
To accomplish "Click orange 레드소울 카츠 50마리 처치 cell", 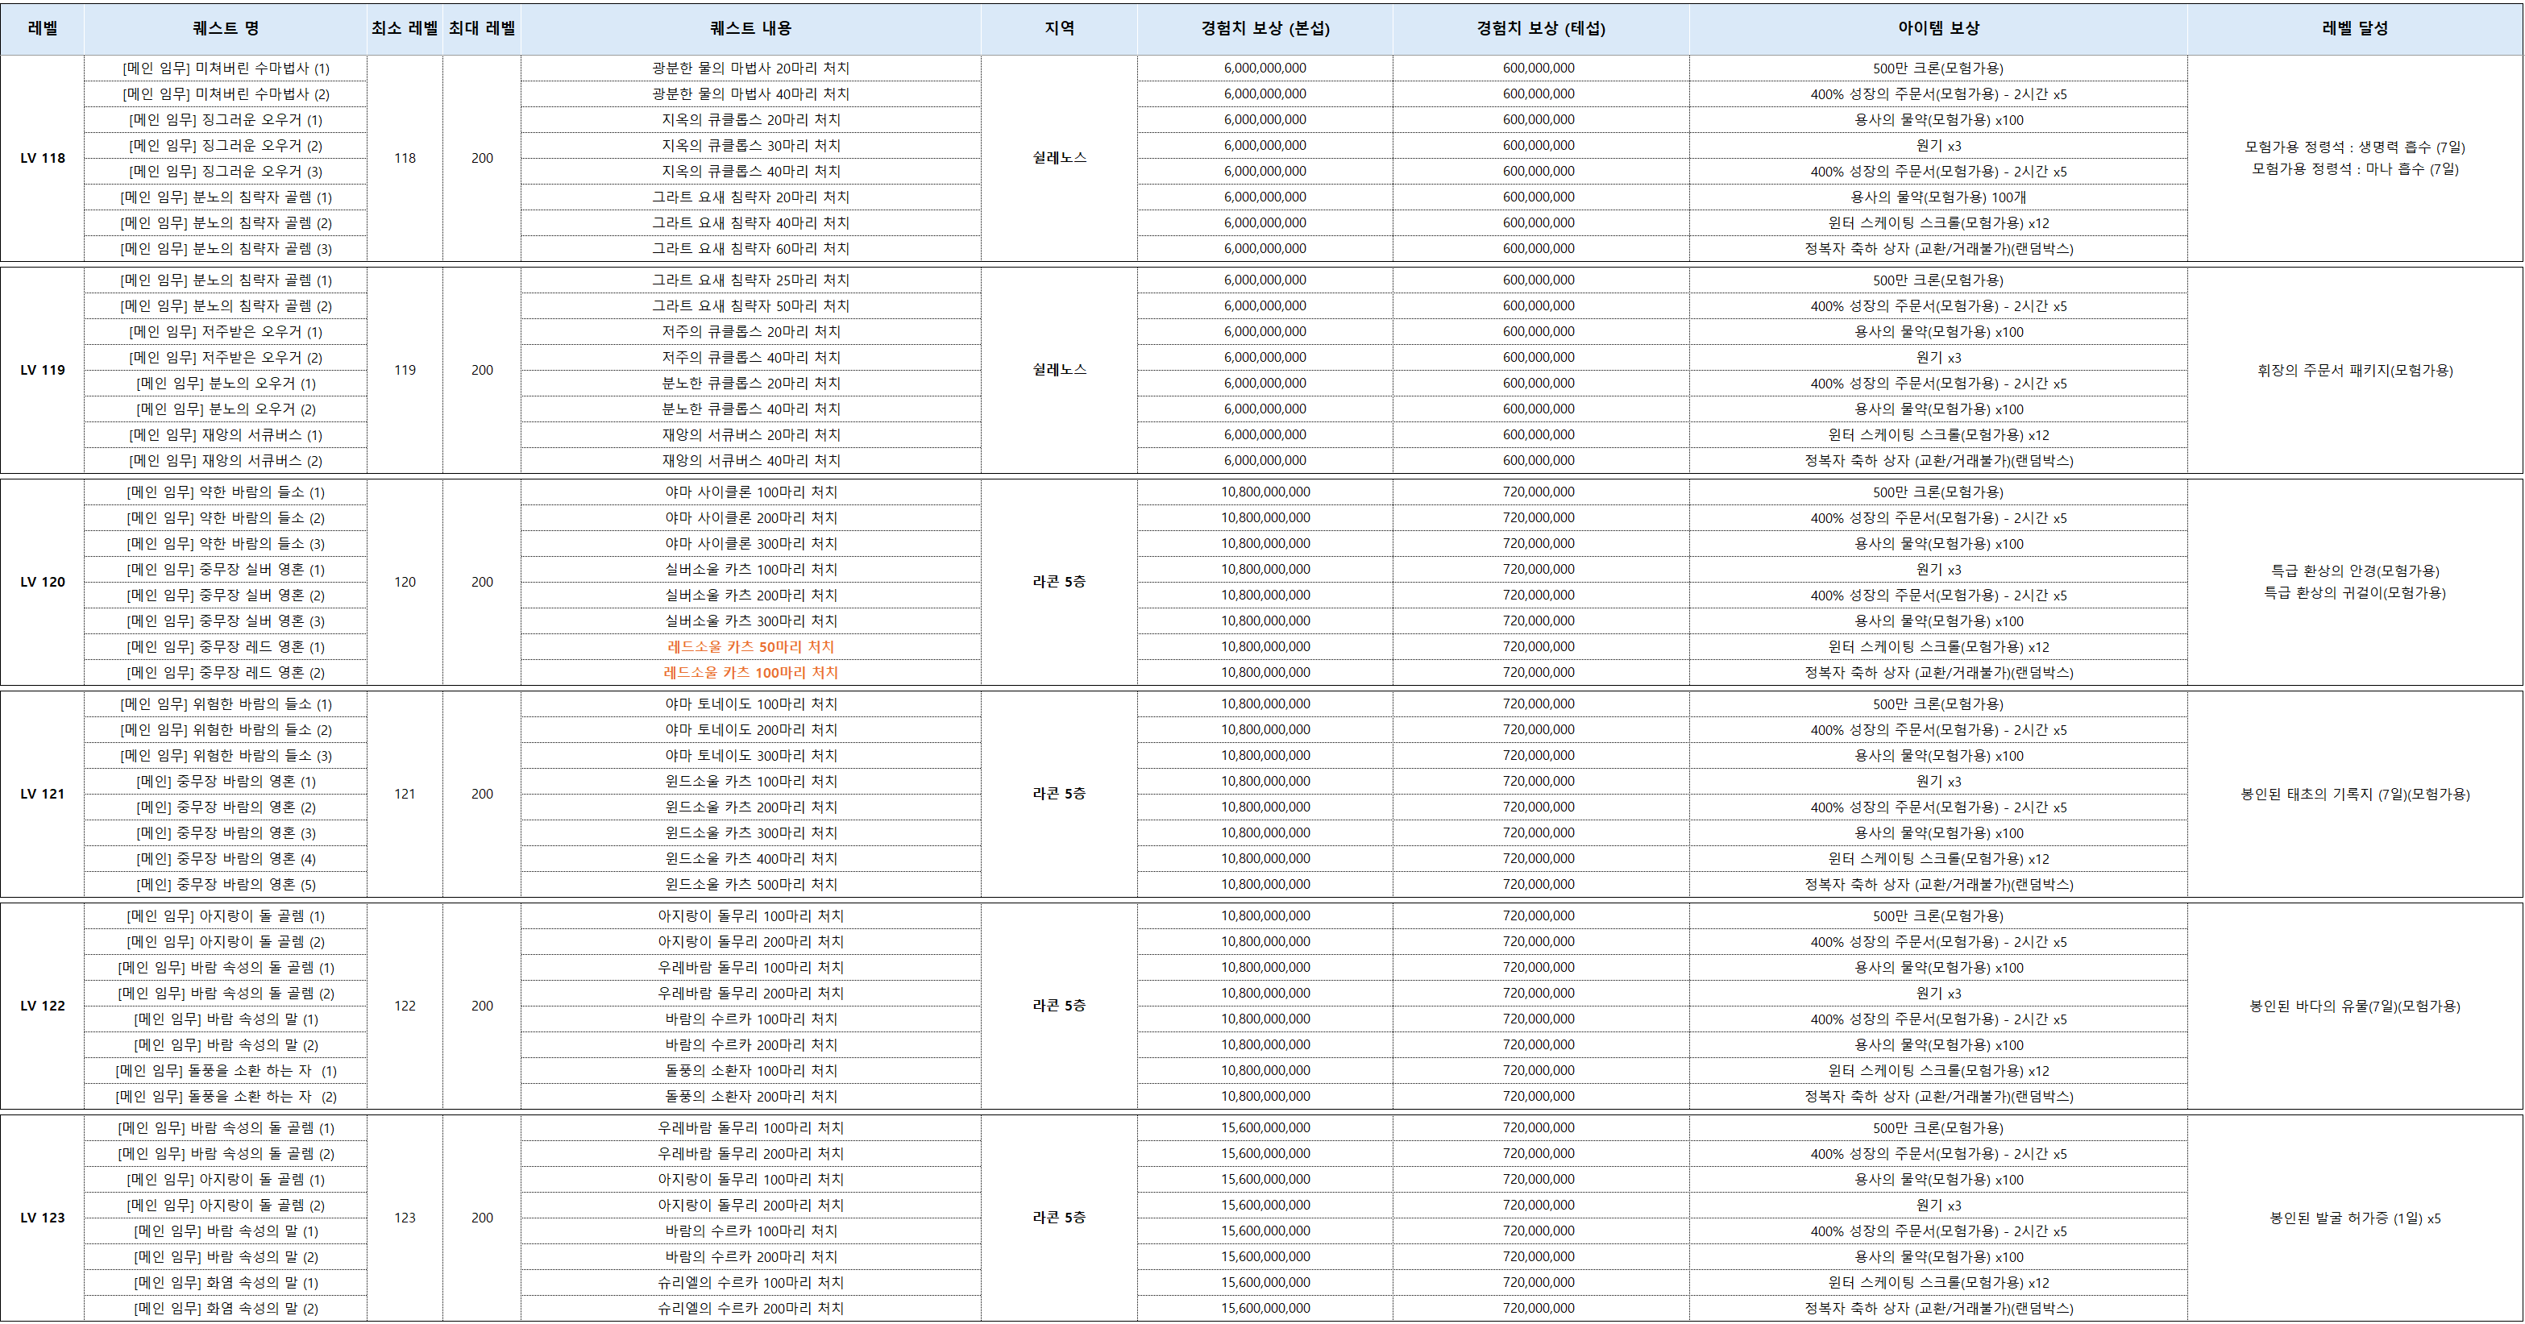I will click(750, 647).
